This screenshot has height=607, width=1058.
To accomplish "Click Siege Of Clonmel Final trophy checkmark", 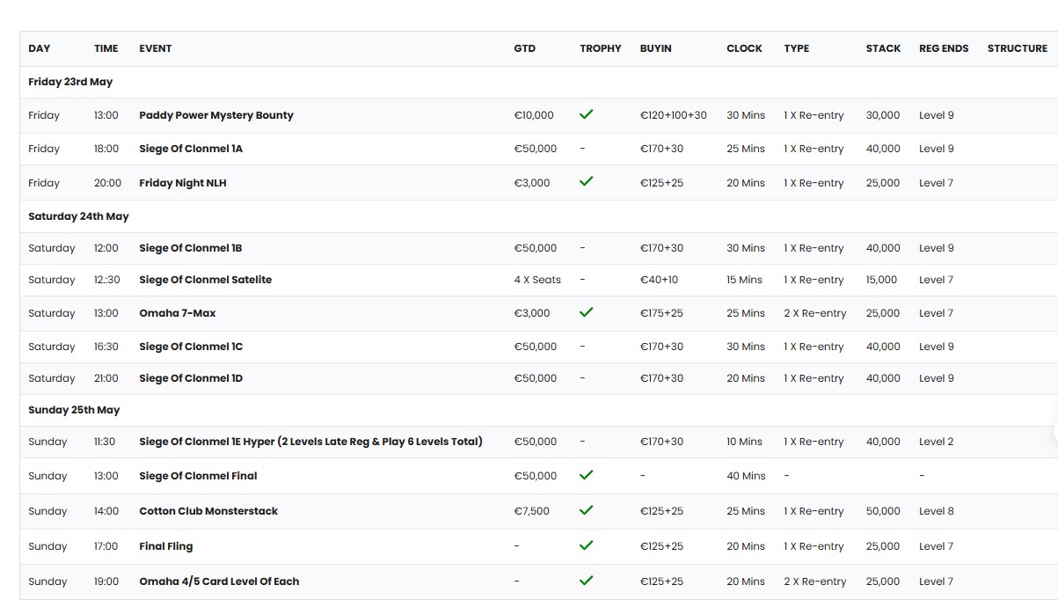I will pyautogui.click(x=587, y=475).
